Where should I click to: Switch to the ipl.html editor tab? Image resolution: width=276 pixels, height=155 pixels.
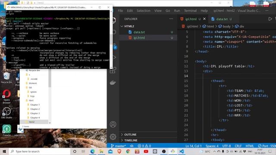click(191, 19)
